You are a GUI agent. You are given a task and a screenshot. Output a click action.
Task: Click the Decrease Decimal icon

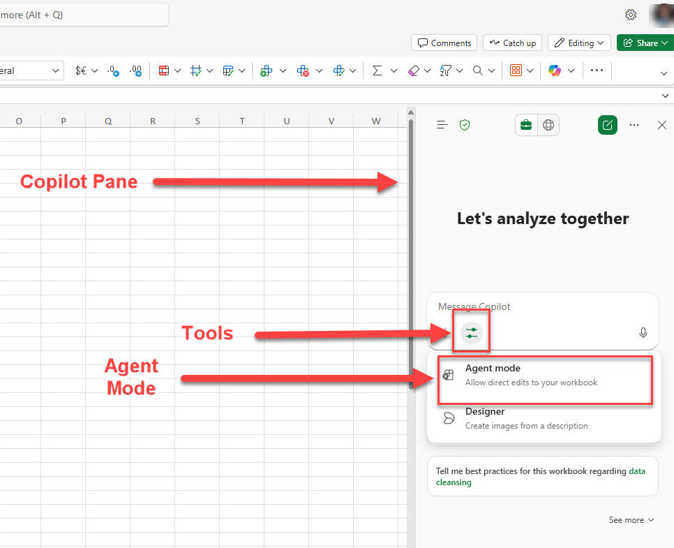[x=113, y=71]
